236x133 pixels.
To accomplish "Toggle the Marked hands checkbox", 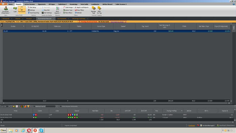I will tap(34, 106).
